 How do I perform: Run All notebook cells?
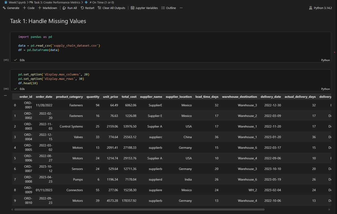[70, 8]
